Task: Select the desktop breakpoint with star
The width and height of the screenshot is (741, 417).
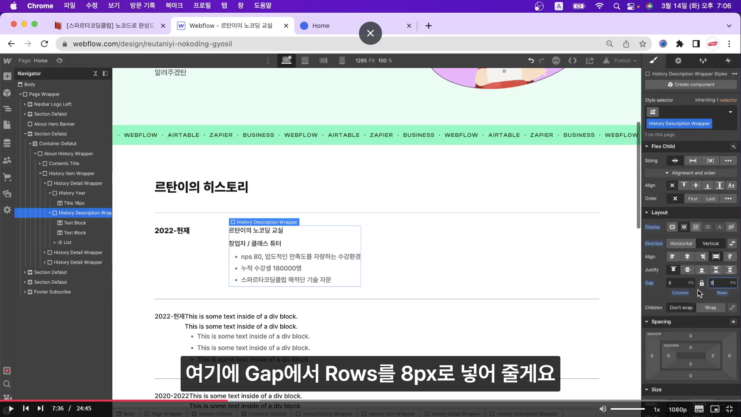Action: point(286,61)
